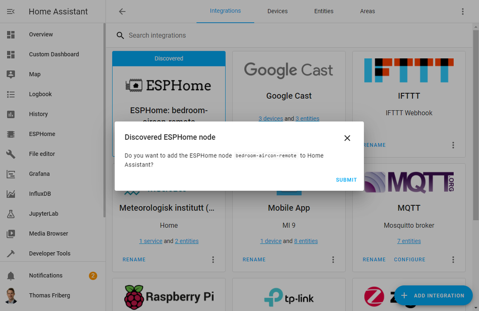Click the MQTT logo image
Screen dimensions: 479x311
tap(409, 182)
